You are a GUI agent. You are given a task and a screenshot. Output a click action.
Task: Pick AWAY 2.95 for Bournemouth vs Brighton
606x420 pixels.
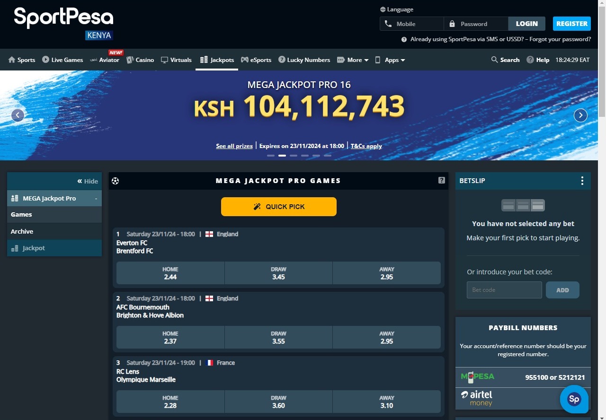(387, 337)
